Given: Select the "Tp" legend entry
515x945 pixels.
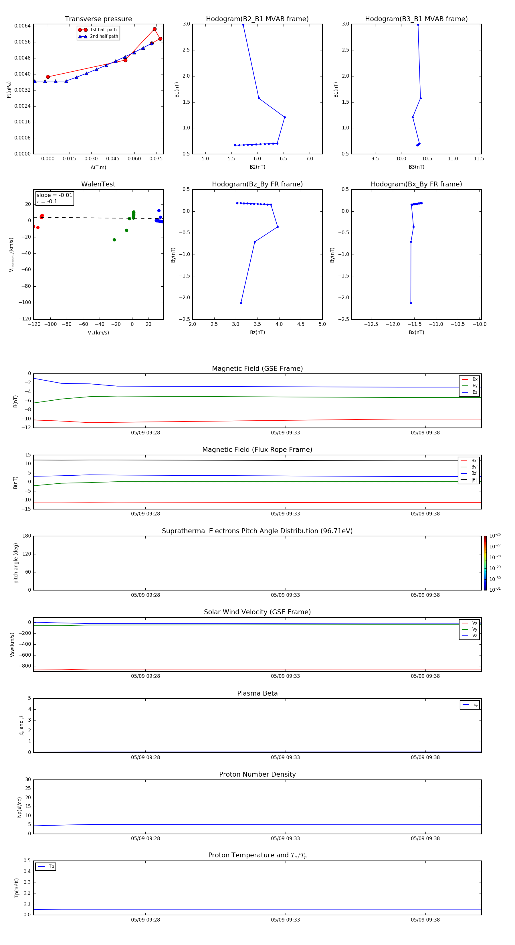Looking at the screenshot, I should coord(46,867).
